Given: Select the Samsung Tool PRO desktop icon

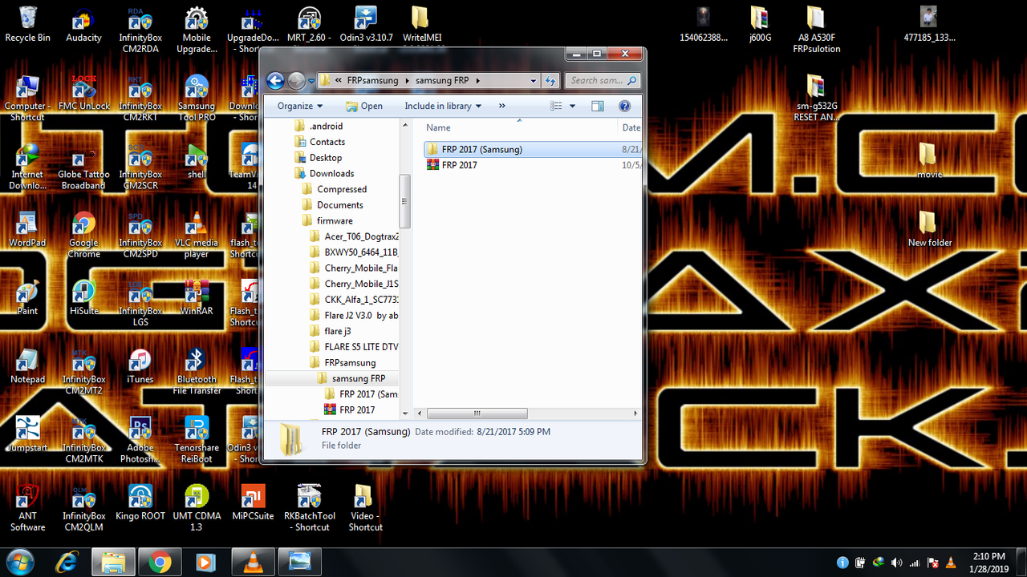Looking at the screenshot, I should [197, 98].
